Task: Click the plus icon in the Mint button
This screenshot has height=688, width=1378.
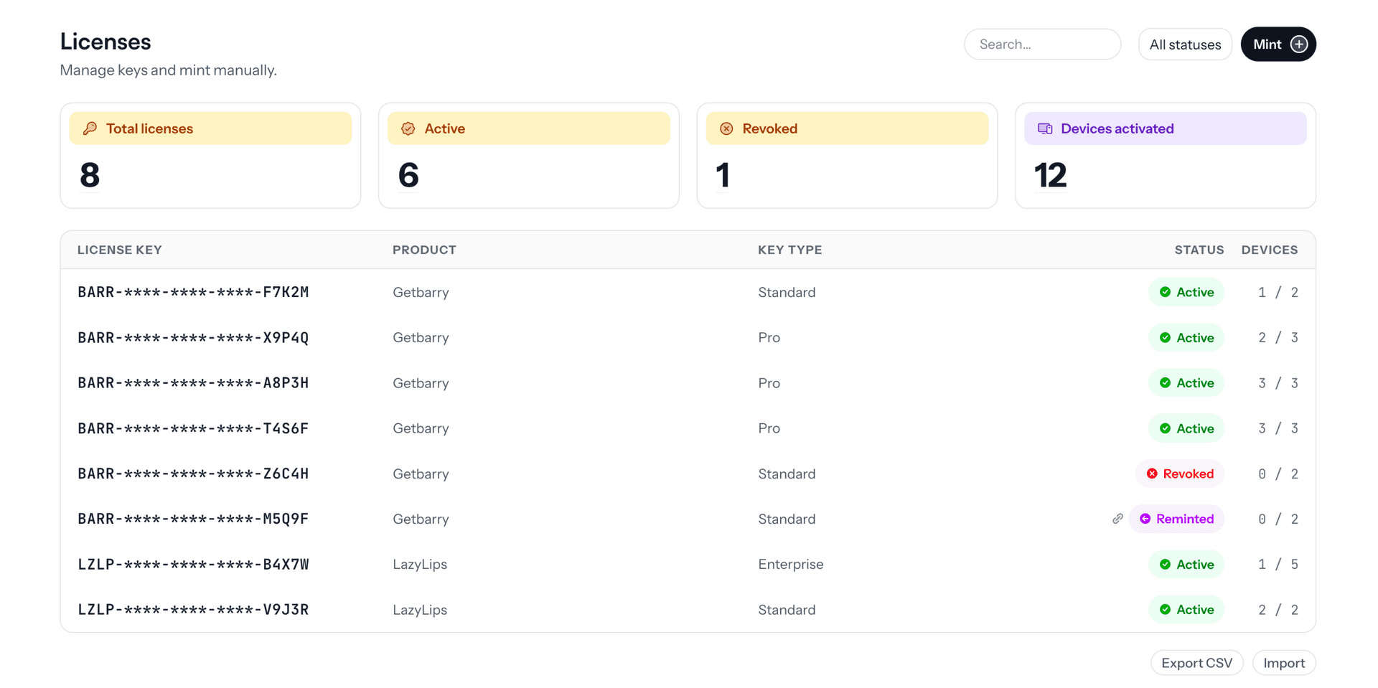Action: [1299, 44]
